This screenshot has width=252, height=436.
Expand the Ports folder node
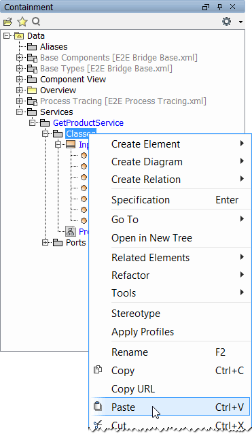coord(45,242)
